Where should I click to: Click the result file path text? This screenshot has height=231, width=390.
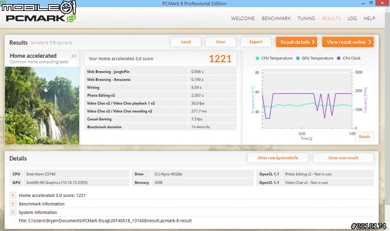pyautogui.click(x=105, y=221)
